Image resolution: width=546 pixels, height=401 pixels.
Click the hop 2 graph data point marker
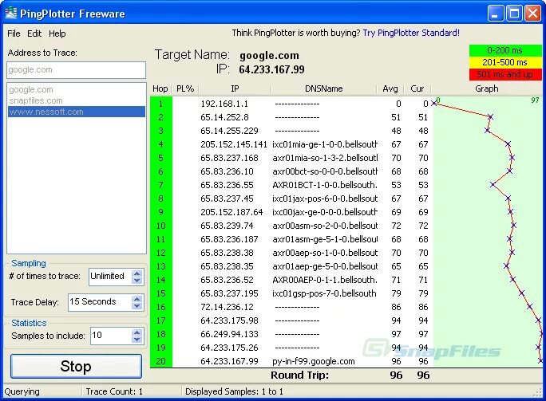(490, 117)
